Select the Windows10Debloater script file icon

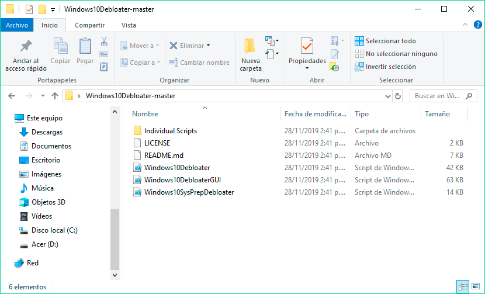click(x=137, y=167)
